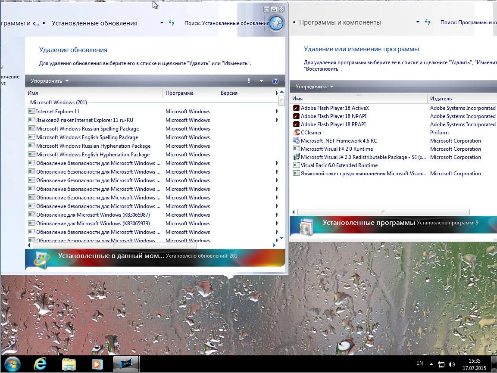The width and height of the screenshot is (497, 373).
Task: Click Microsoft Visual F# 2.0 Runtime icon
Action: 297,149
